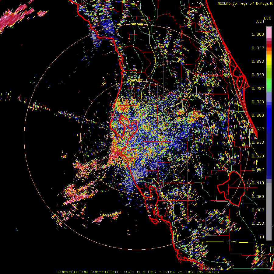
Task: Click the 0.307 legend value
Action: coord(258,210)
